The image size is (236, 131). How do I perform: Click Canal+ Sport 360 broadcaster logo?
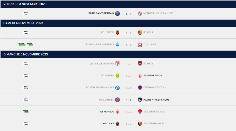coord(22,44)
